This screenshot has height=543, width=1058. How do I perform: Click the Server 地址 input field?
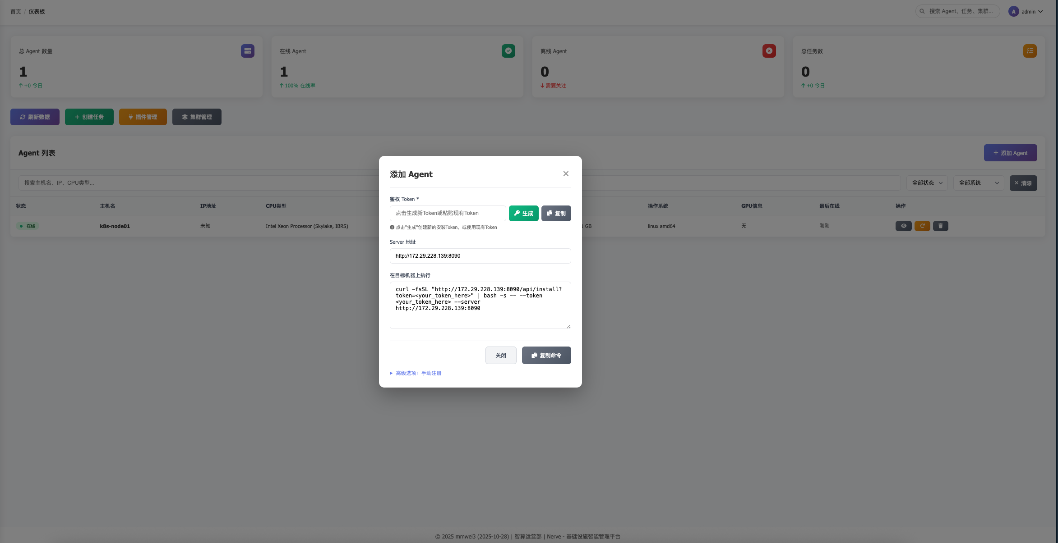tap(480, 256)
